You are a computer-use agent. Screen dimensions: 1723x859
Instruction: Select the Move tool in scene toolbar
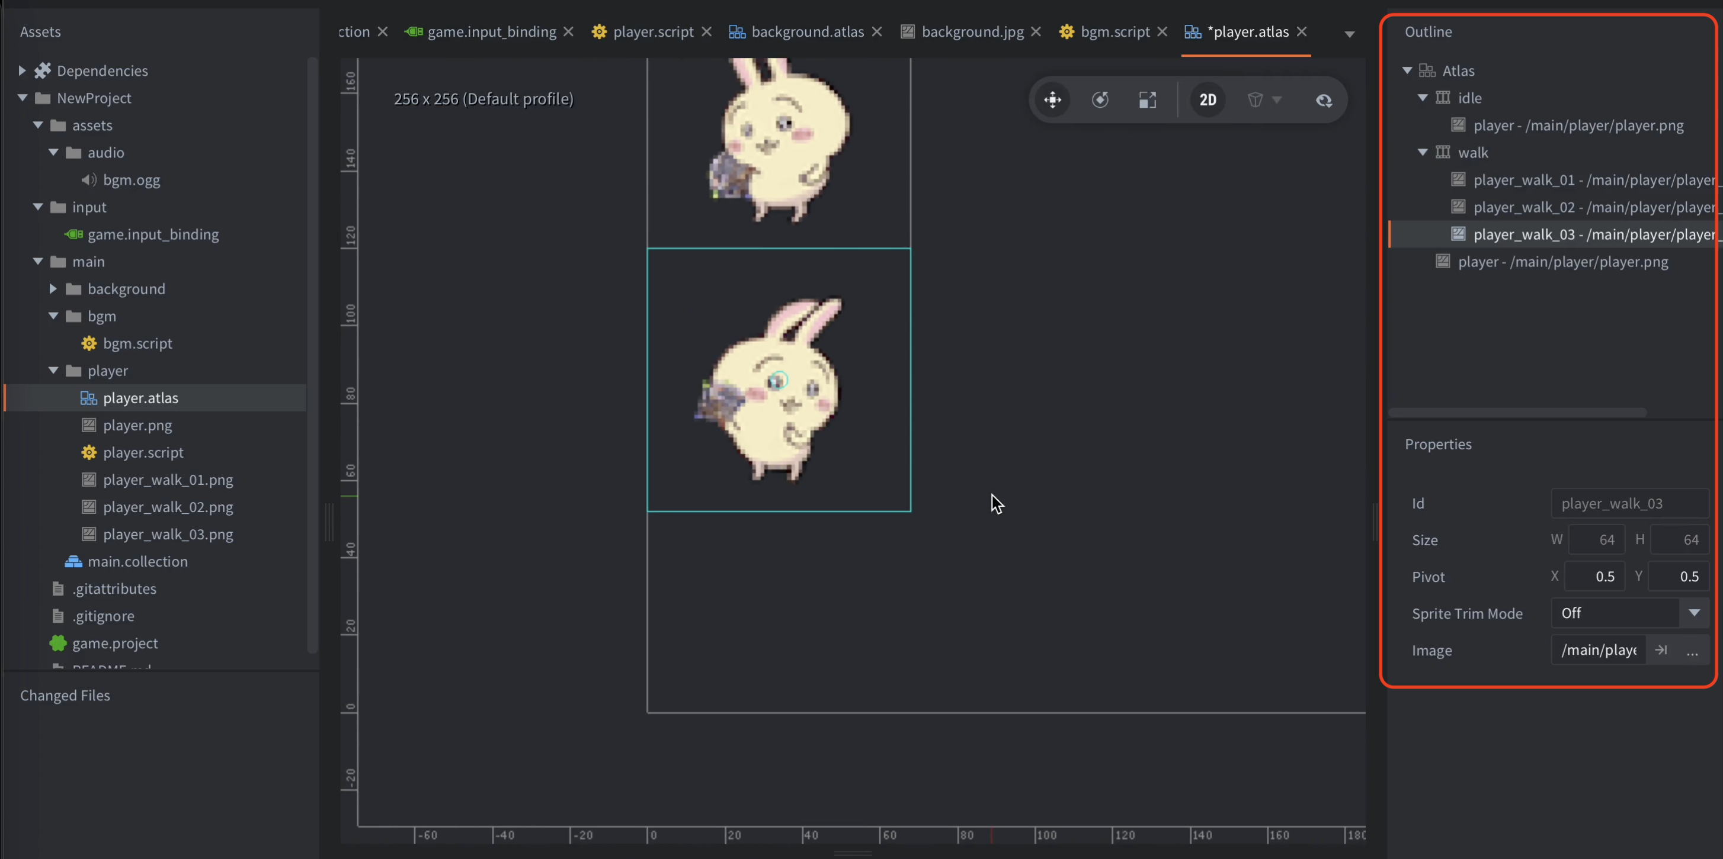tap(1053, 99)
